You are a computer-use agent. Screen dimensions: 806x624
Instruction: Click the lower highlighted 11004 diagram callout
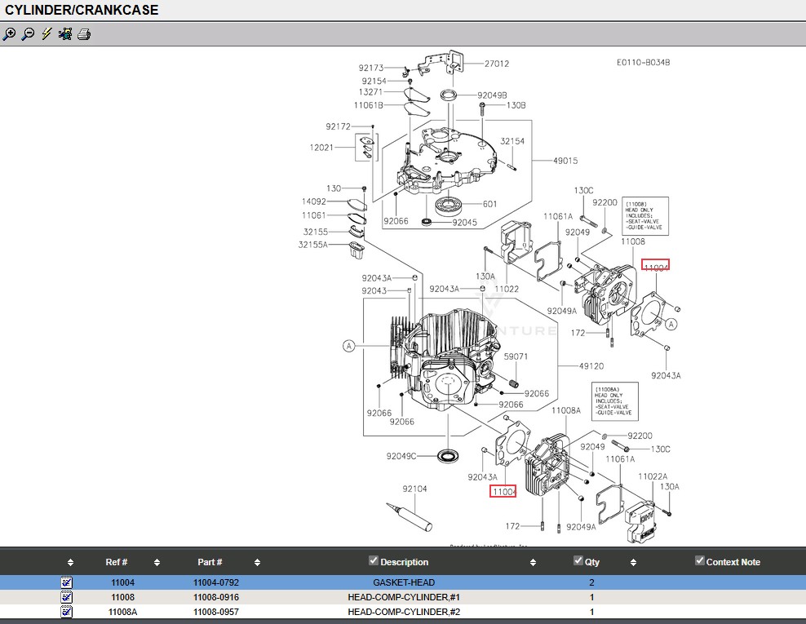point(503,491)
